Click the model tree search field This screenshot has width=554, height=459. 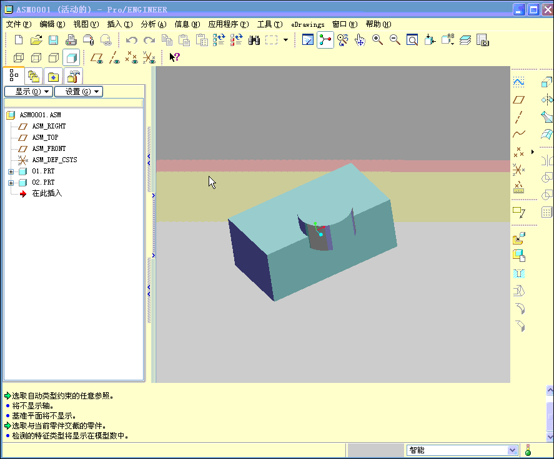pyautogui.click(x=74, y=103)
